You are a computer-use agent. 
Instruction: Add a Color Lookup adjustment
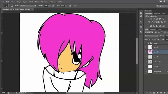click(x=165, y=22)
